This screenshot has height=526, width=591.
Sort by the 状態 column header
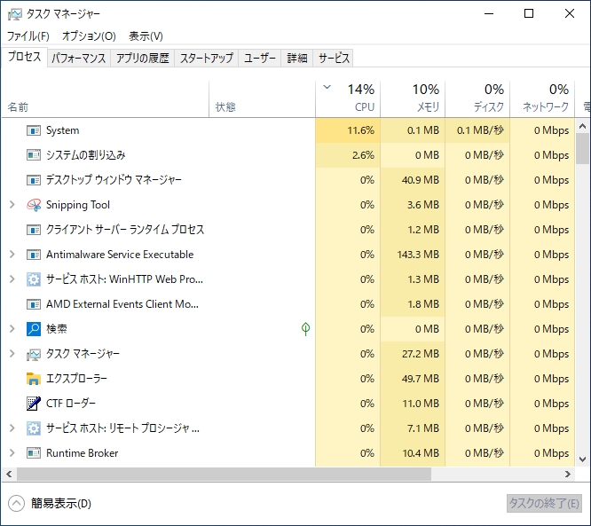262,98
